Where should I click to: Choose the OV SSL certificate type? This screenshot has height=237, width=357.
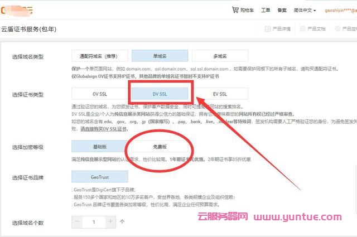click(99, 94)
